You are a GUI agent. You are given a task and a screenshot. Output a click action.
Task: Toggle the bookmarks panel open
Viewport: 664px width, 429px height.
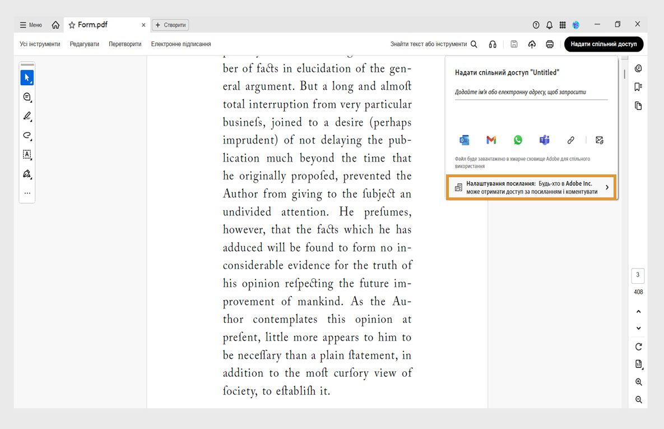[638, 87]
